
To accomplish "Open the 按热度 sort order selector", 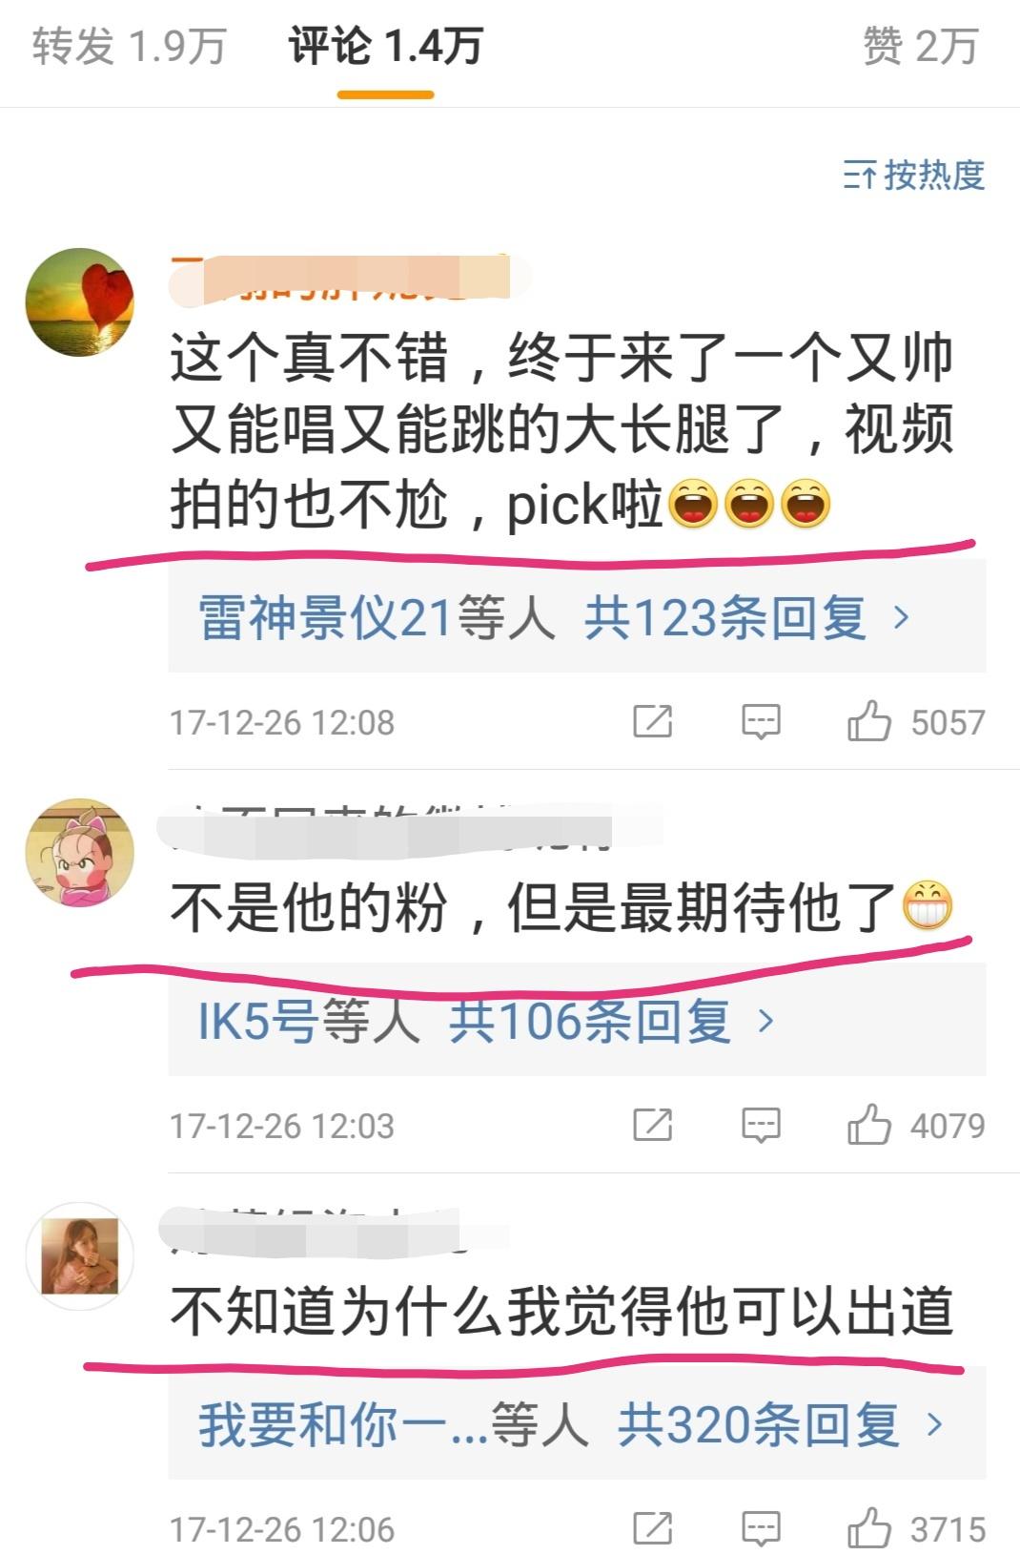I will point(913,176).
